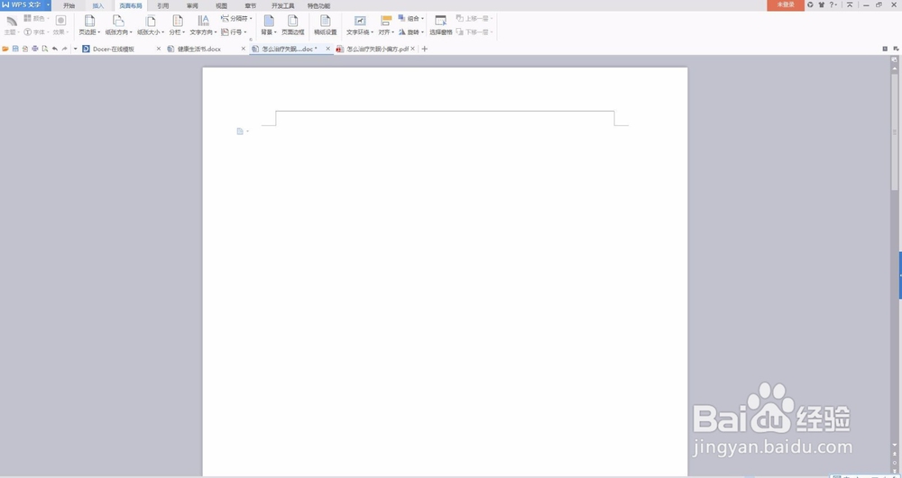
Task: Open the 主题 (Theme) gallery
Action: 11,25
